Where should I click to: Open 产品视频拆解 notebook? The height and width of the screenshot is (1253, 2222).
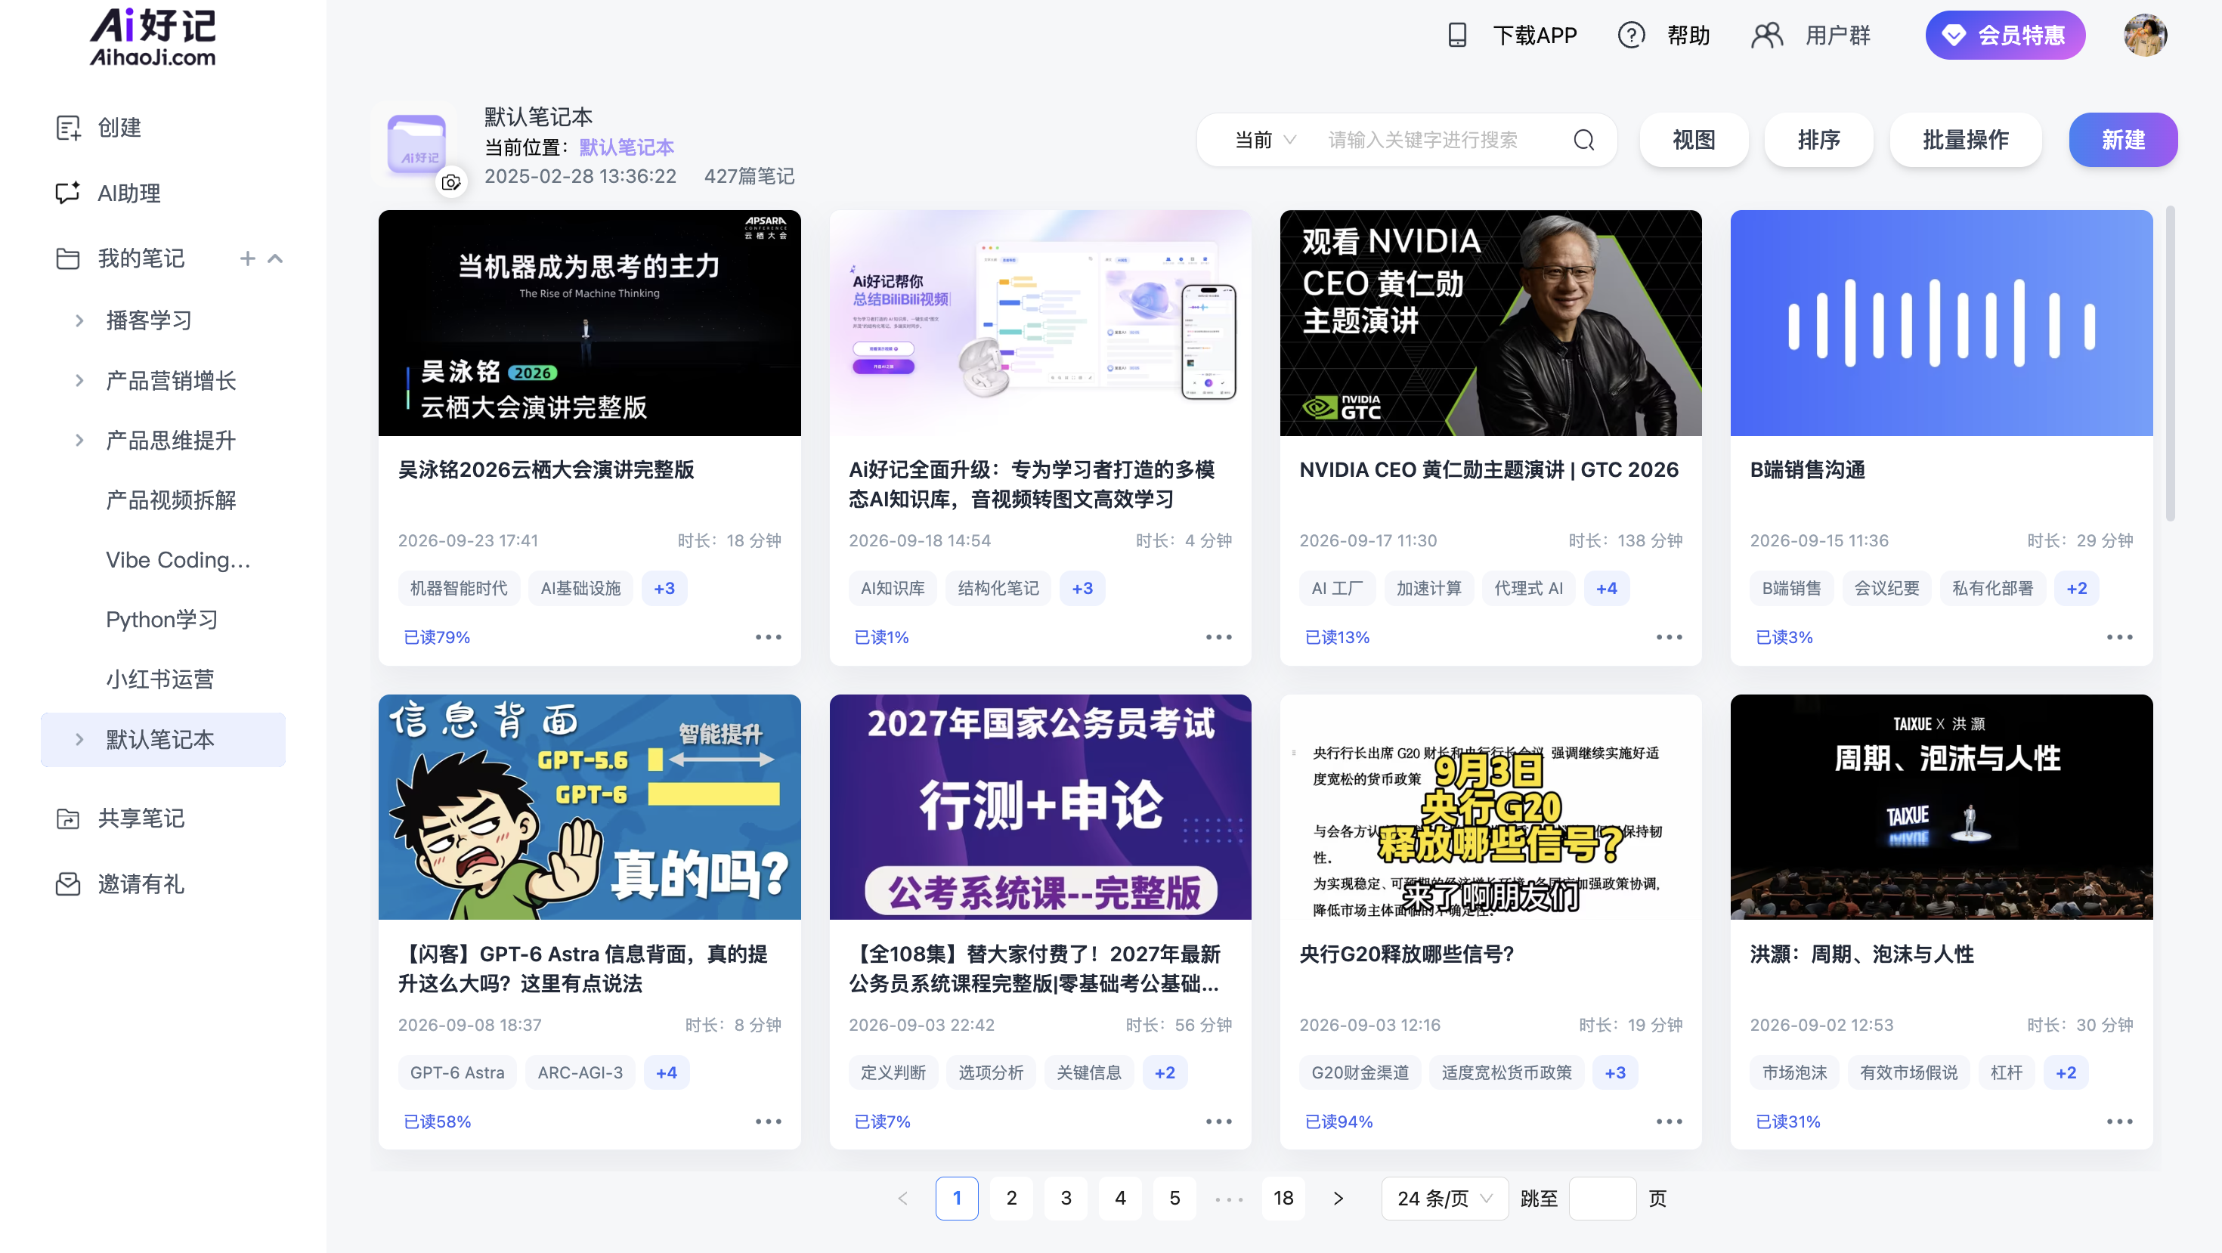coord(171,500)
